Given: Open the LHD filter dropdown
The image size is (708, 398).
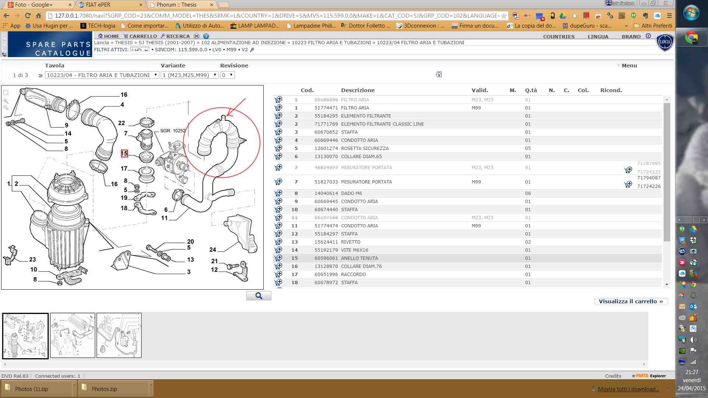Looking at the screenshot, I should [x=140, y=50].
